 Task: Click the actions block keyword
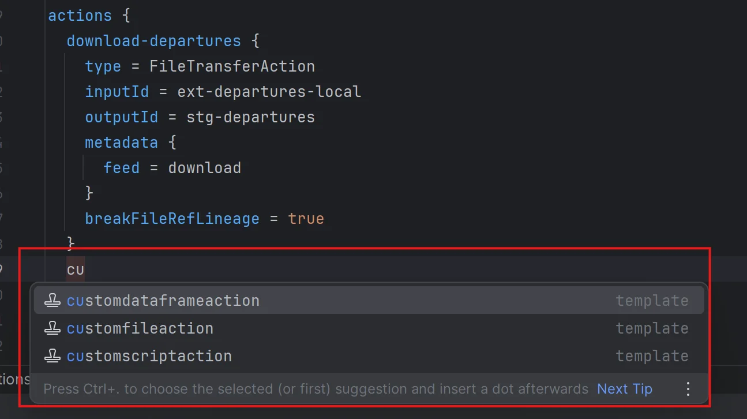(x=80, y=15)
